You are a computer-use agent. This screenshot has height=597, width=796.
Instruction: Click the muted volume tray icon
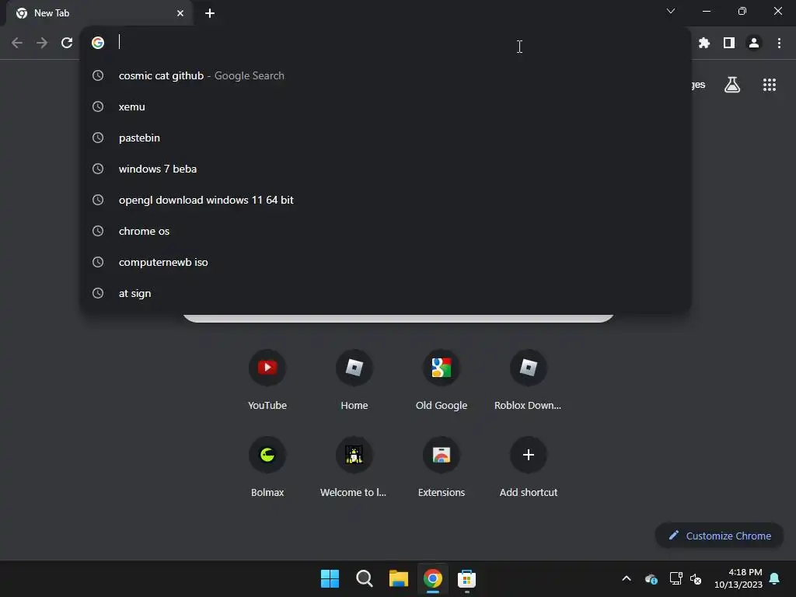[696, 578]
